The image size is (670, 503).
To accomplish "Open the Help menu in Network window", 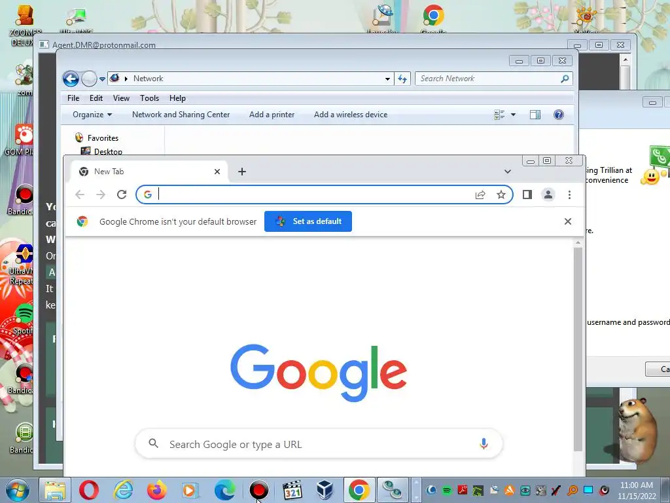I will [x=177, y=98].
